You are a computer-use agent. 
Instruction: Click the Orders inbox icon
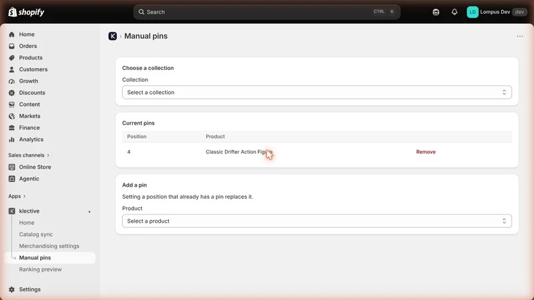point(12,46)
